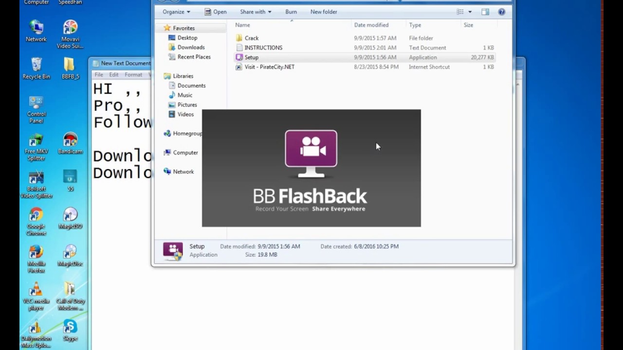Click the 9/9/2015 1:57 AM date cell
This screenshot has height=350, width=623.
pos(375,38)
